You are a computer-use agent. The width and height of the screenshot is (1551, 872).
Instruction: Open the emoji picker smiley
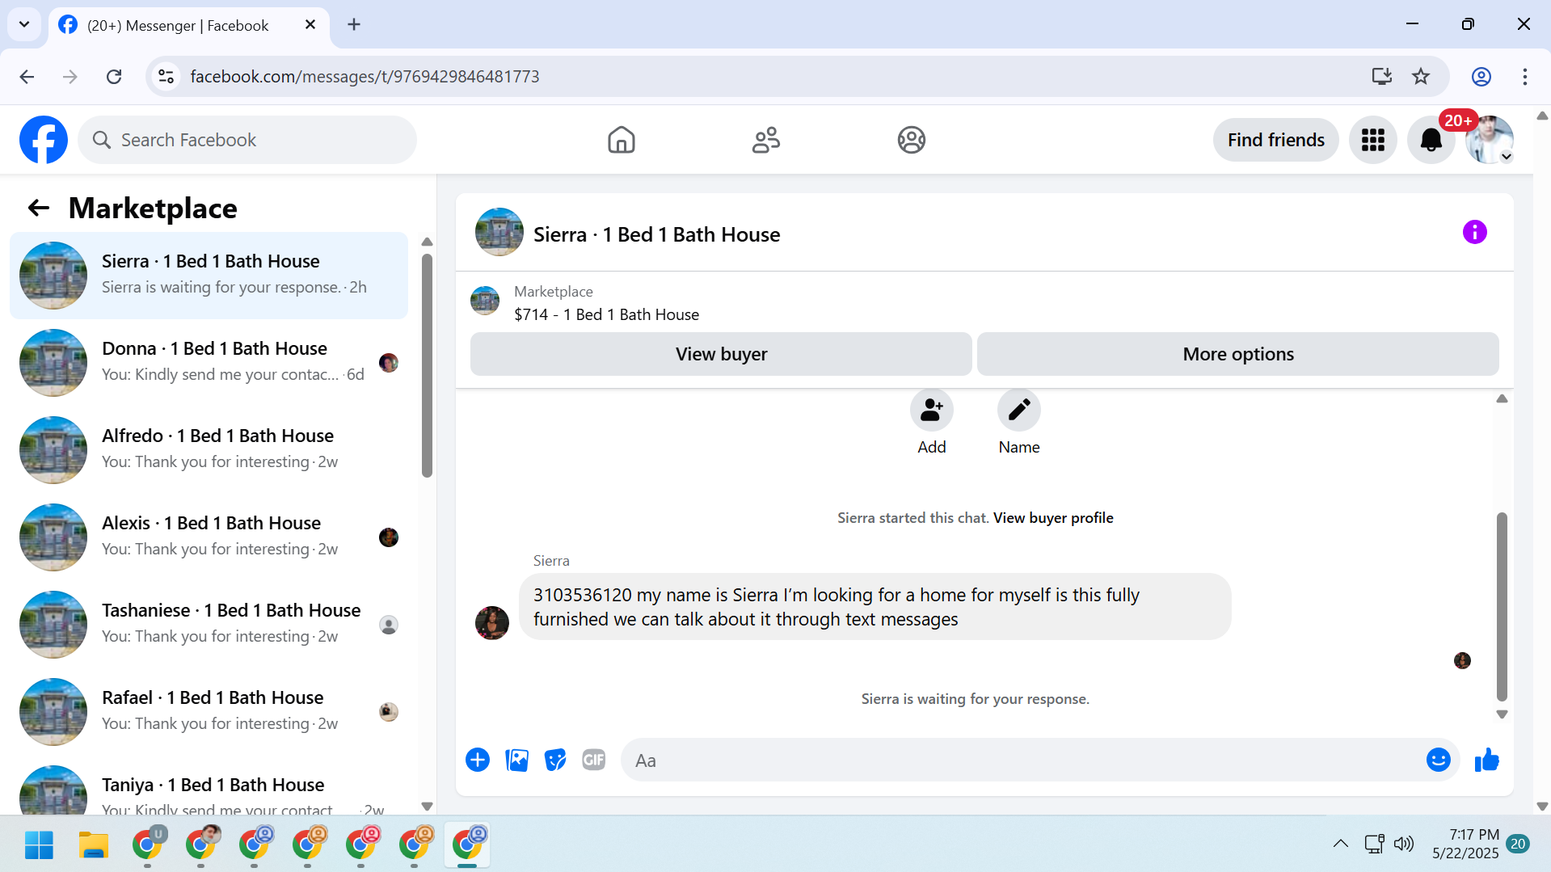(x=1438, y=760)
